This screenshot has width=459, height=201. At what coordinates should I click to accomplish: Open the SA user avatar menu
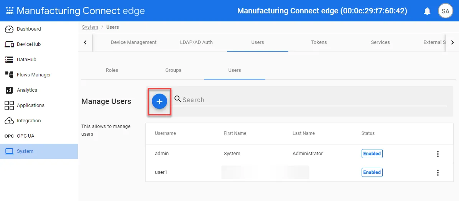pyautogui.click(x=445, y=11)
